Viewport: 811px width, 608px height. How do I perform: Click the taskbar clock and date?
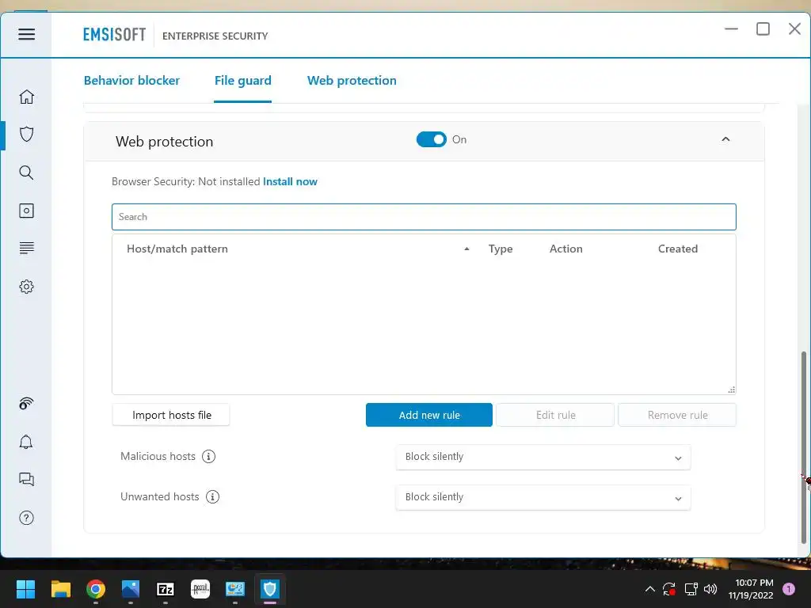tap(751, 589)
